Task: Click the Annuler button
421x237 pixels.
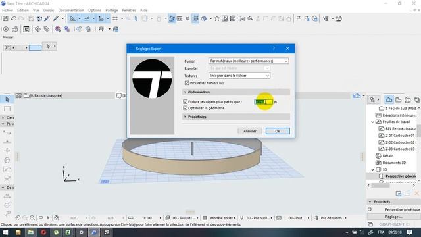Action: pyautogui.click(x=250, y=131)
